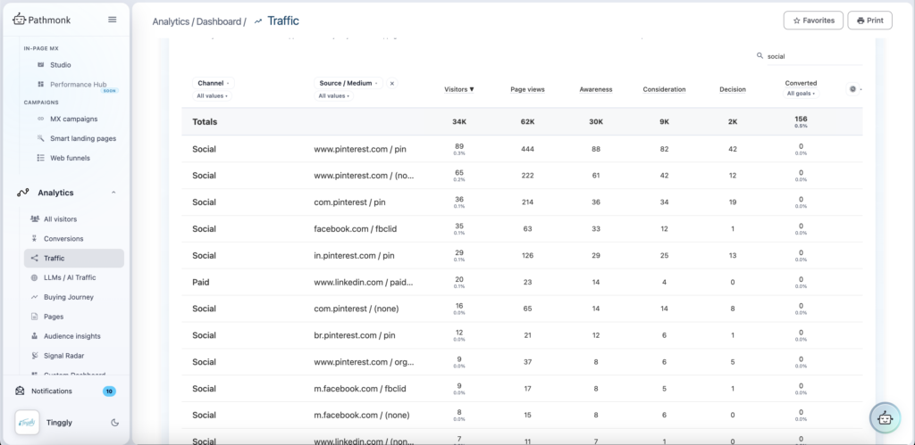Screen dimensions: 915x445
Task: Click the Pages document icon
Action: (35, 317)
